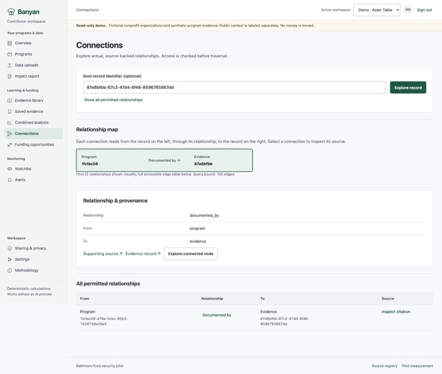This screenshot has height=374, width=442.
Task: Click Documented by relationship in table
Action: click(217, 315)
